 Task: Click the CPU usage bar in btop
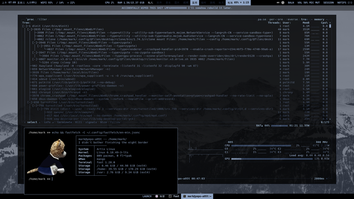tap(261, 145)
